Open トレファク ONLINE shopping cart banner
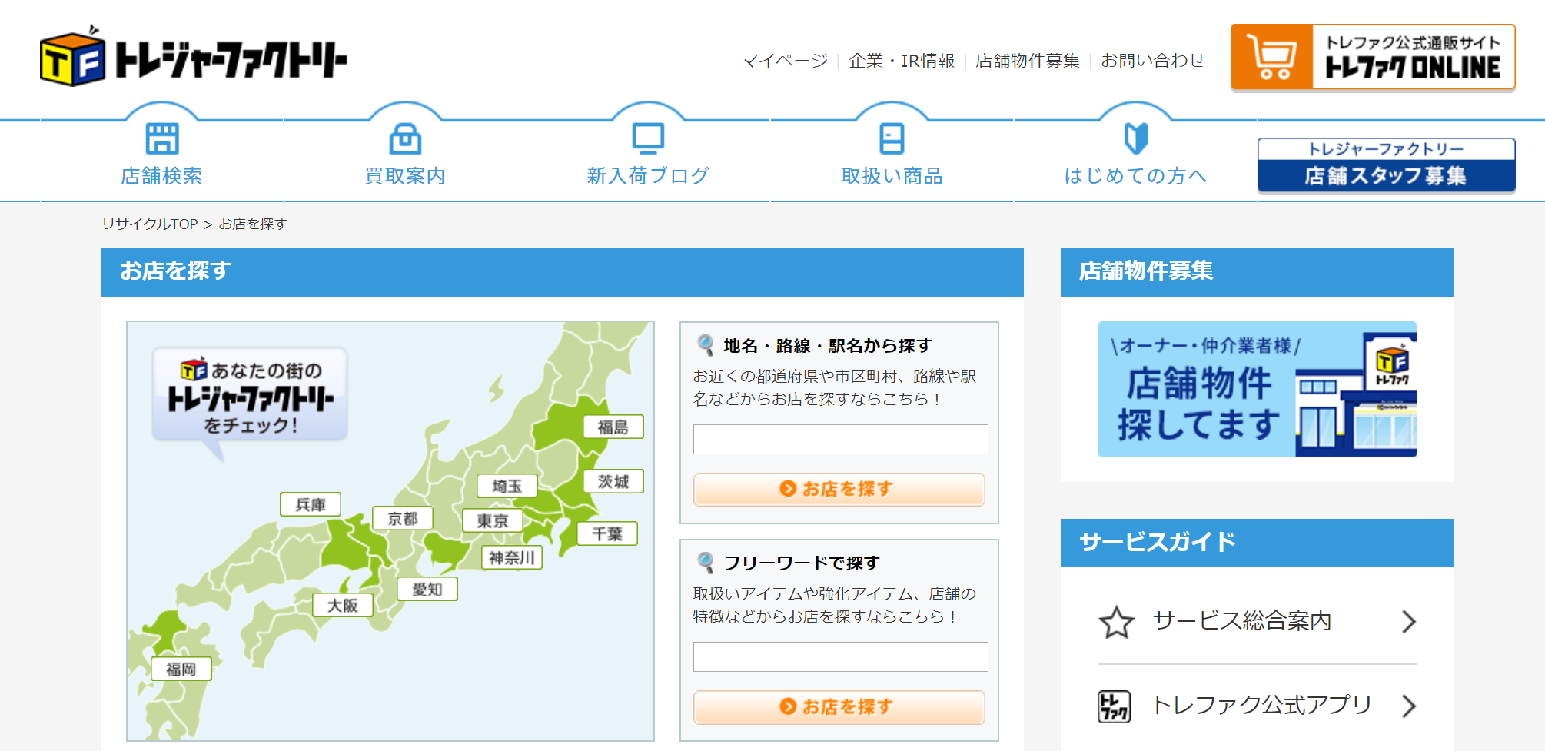This screenshot has width=1545, height=751. pyautogui.click(x=1372, y=58)
